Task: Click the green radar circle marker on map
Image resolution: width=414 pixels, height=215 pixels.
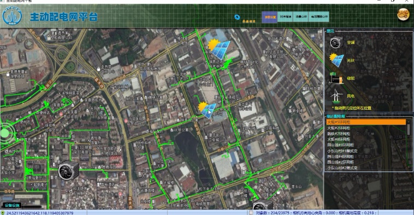Action: coord(5,133)
